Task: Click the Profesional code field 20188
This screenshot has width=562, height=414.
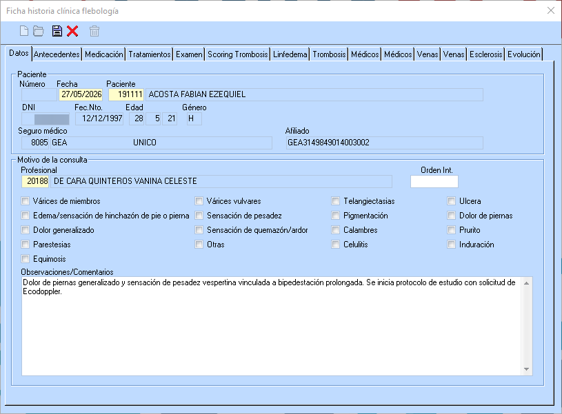Action: [36, 181]
